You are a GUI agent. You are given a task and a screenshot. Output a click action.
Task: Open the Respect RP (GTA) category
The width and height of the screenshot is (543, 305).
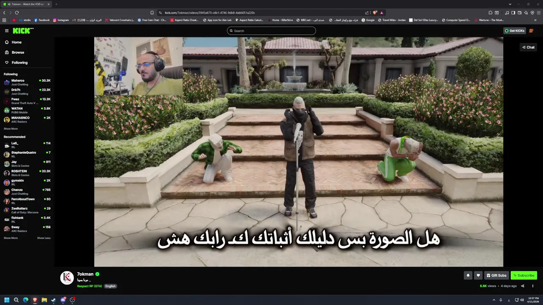(x=90, y=286)
